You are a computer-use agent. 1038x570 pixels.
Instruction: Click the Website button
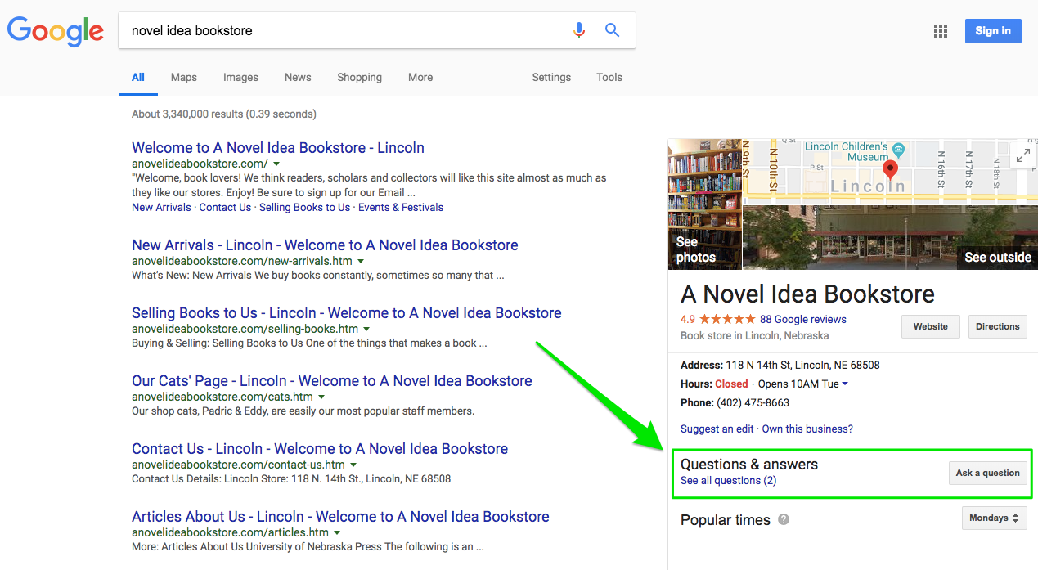(931, 326)
